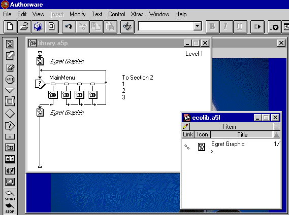This screenshot has height=215, width=289.
Task: Toggle the ecolib library read/write pencil button
Action: point(185,126)
